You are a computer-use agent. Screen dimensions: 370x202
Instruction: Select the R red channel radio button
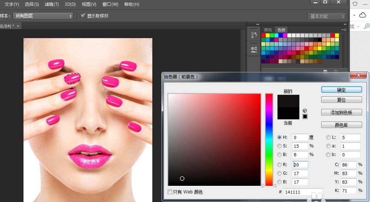[279, 164]
